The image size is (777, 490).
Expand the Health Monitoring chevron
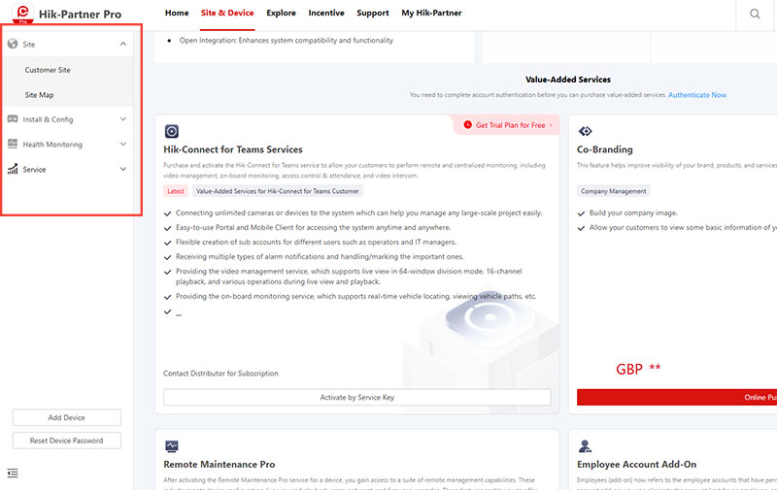click(x=123, y=144)
